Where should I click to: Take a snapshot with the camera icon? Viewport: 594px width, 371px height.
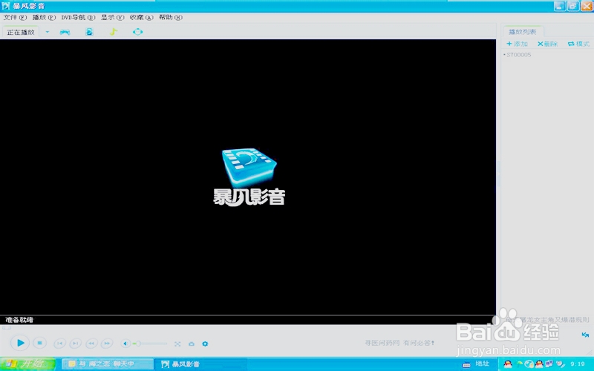192,344
